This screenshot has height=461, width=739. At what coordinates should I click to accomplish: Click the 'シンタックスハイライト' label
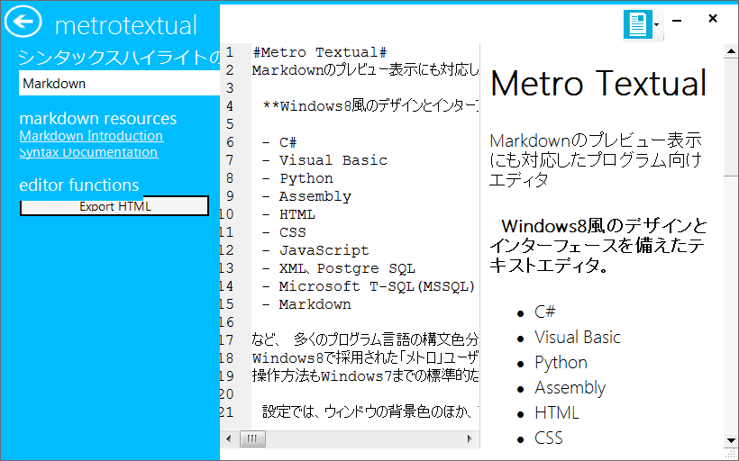pos(119,58)
